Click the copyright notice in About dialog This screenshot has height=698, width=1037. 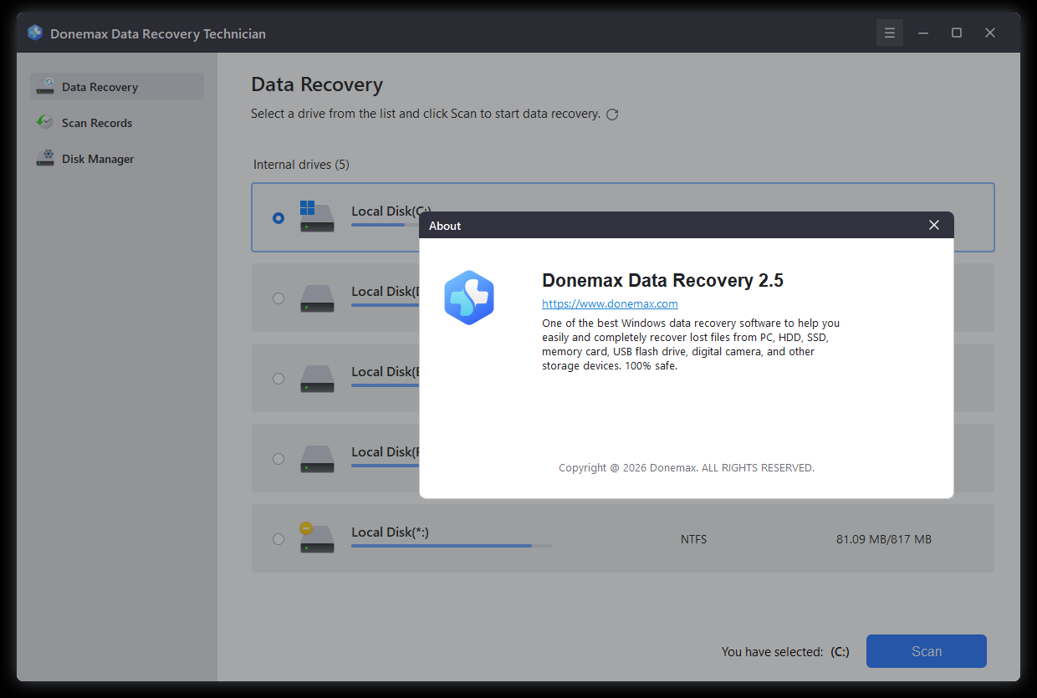click(x=687, y=467)
